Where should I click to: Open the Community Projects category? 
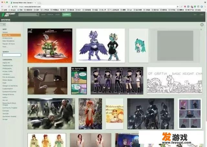pyautogui.click(x=10, y=108)
